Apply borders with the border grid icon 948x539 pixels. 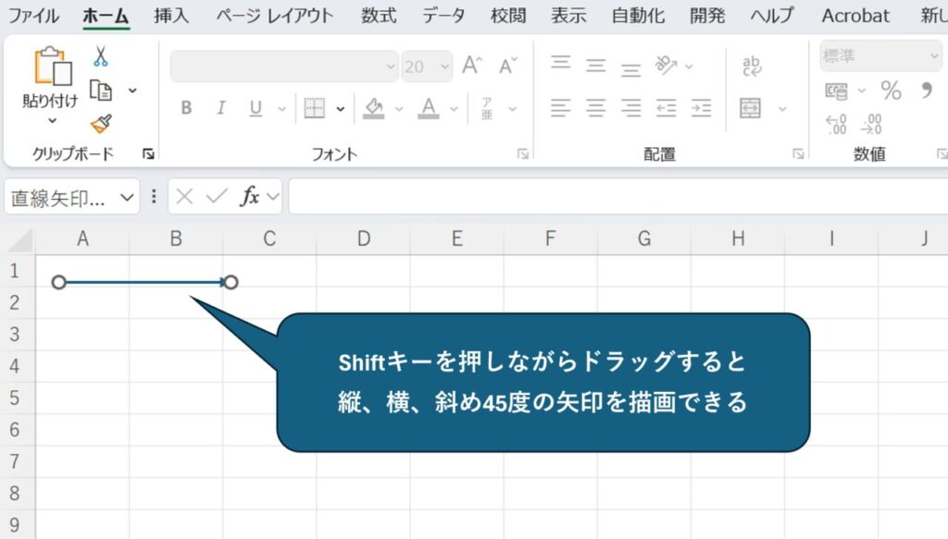click(x=315, y=109)
